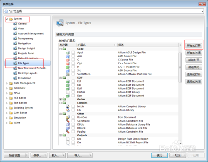This screenshot has width=208, height=162.
Task: Click the Asm file type icon
Action: point(68,56)
